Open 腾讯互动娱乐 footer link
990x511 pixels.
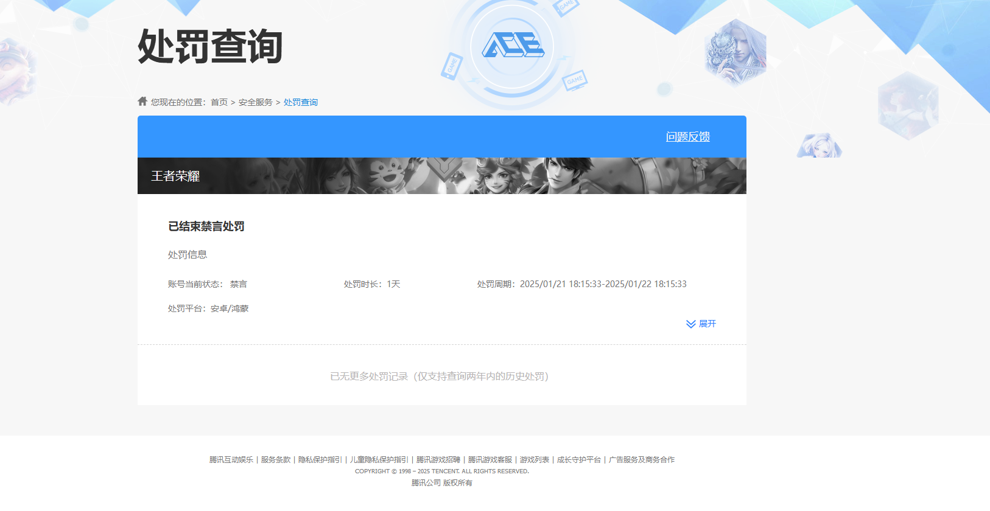231,460
